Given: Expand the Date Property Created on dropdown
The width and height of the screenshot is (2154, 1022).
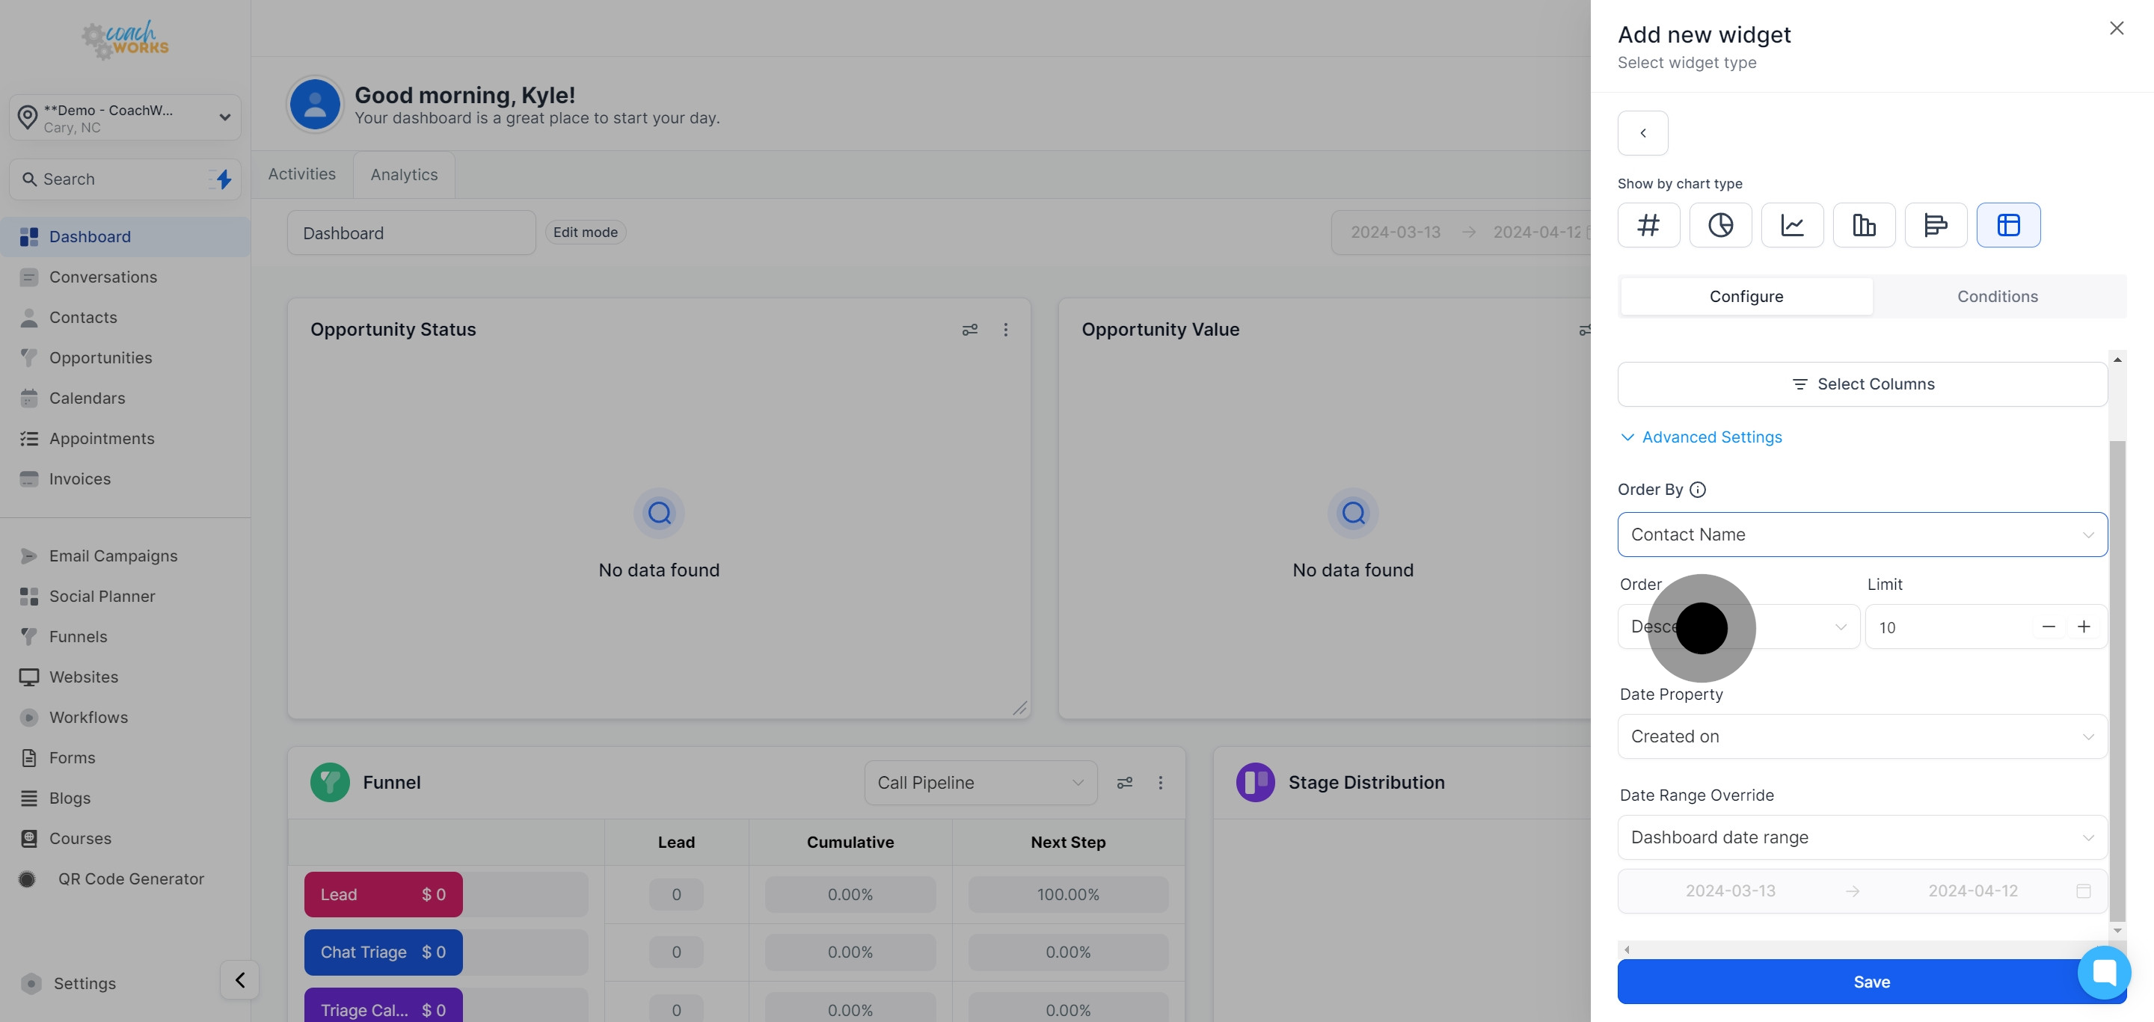Looking at the screenshot, I should [1862, 736].
